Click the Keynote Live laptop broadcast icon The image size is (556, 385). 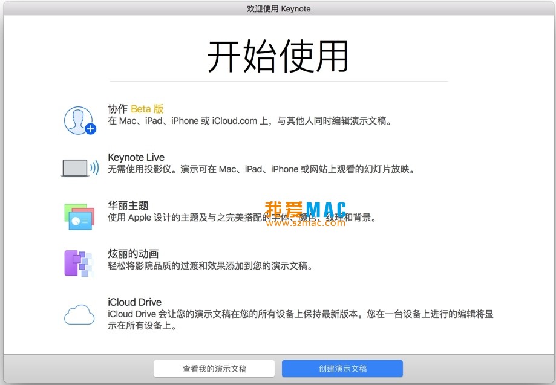pos(80,168)
